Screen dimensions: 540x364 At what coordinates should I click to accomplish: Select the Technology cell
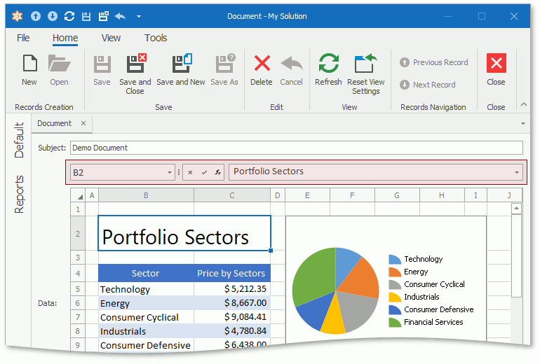(146, 289)
